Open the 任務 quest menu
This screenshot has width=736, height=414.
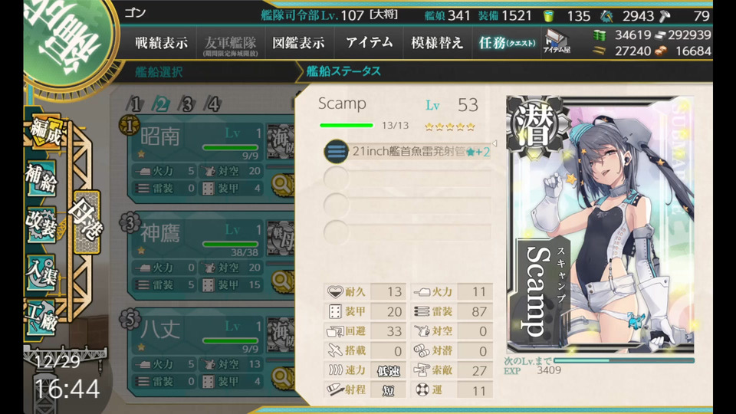507,43
